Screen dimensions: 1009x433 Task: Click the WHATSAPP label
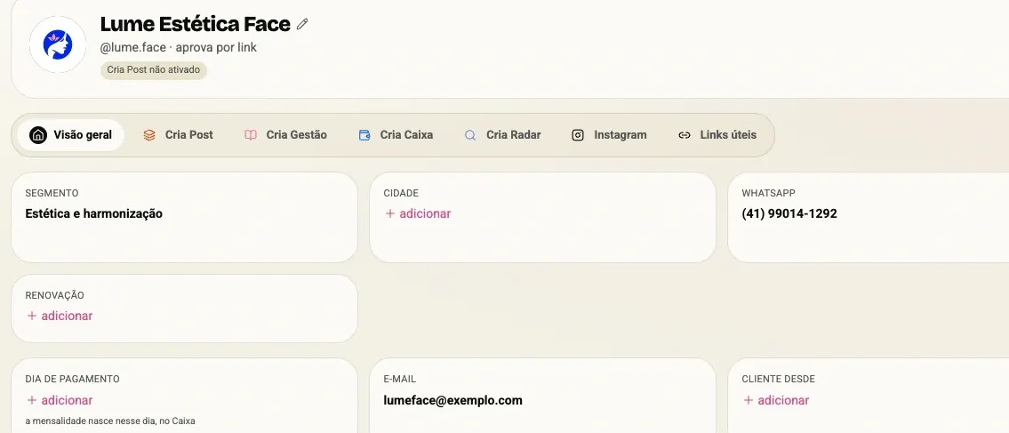tap(768, 193)
